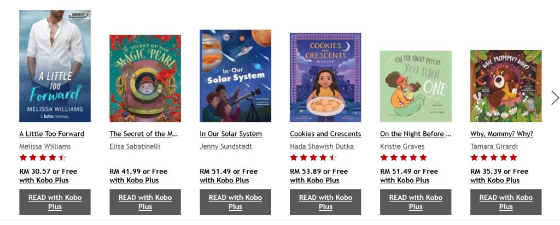Screen dimensions: 560x225
Task: Read Why, Mommy? Why? with Kobo Plus
Action: (x=506, y=202)
